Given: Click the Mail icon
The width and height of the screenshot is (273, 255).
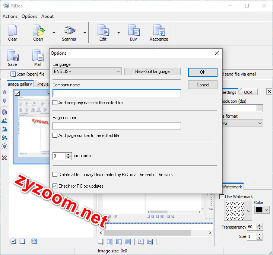Looking at the screenshot, I should click(38, 58).
